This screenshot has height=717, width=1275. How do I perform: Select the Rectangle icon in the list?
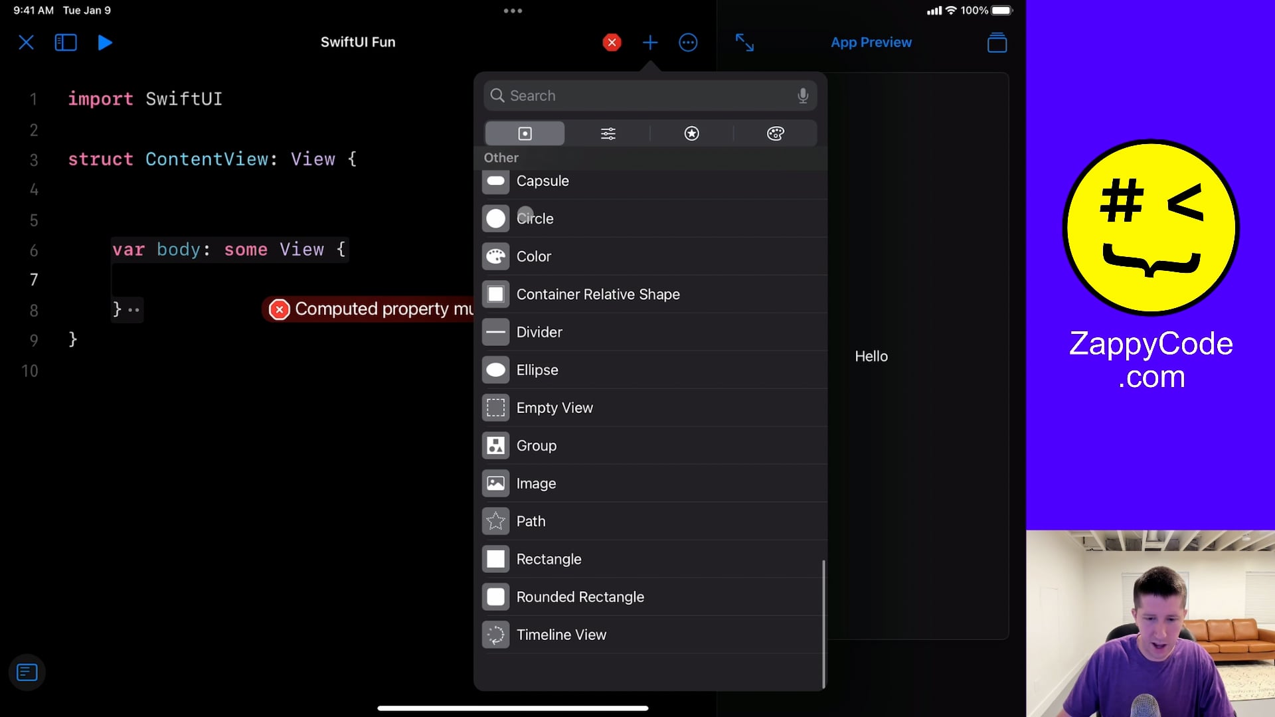tap(495, 559)
